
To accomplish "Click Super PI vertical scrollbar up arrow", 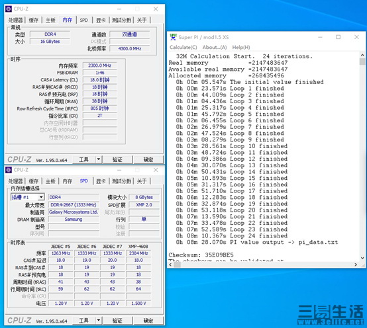I will click(x=362, y=55).
